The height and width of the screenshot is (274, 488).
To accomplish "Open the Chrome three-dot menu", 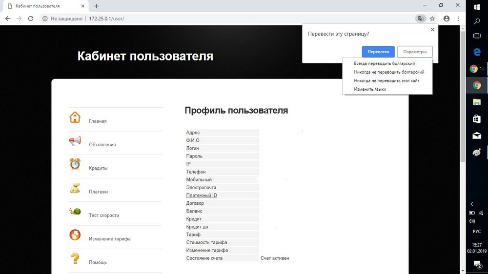I will (x=458, y=19).
